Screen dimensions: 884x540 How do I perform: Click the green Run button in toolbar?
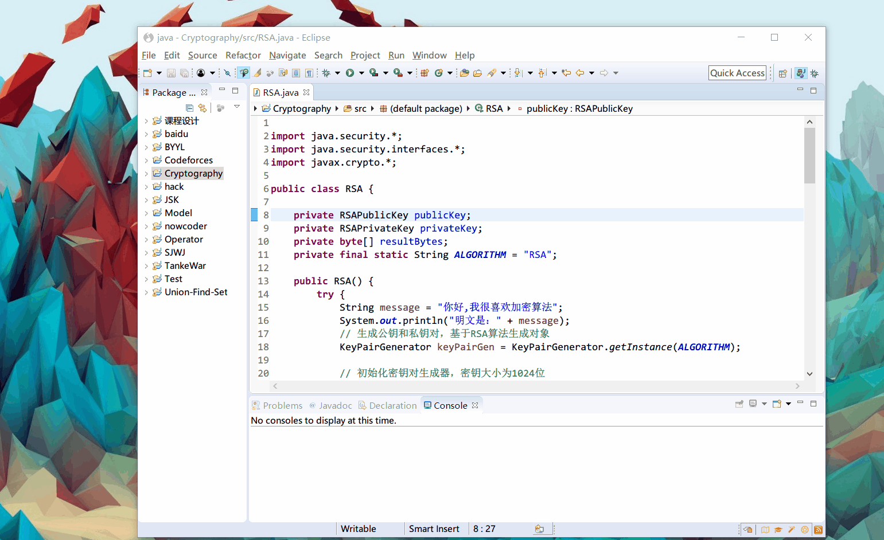coord(350,73)
